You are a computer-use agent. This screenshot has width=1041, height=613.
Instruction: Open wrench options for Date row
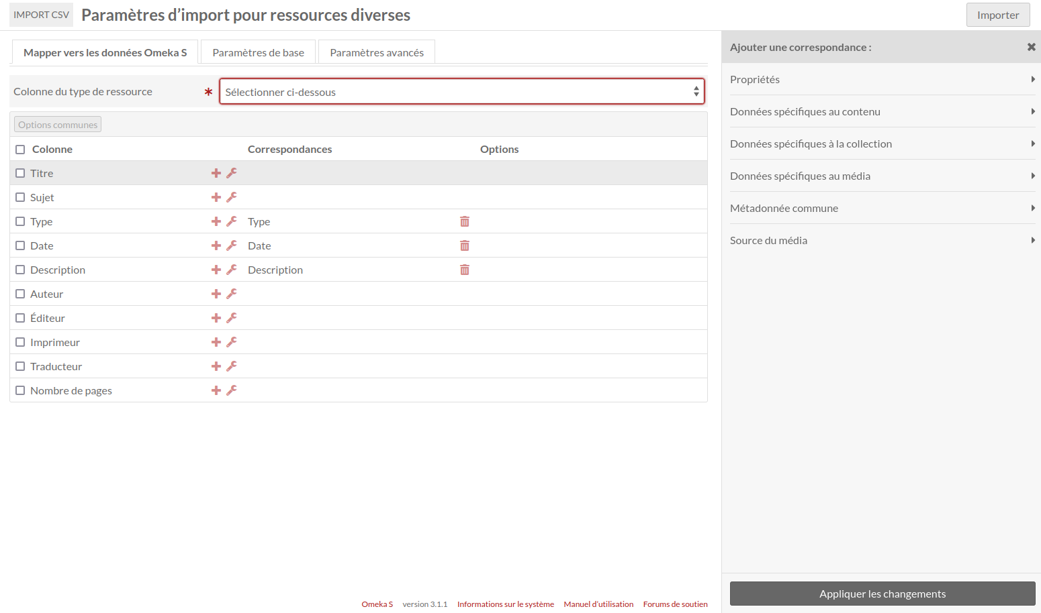pos(232,245)
